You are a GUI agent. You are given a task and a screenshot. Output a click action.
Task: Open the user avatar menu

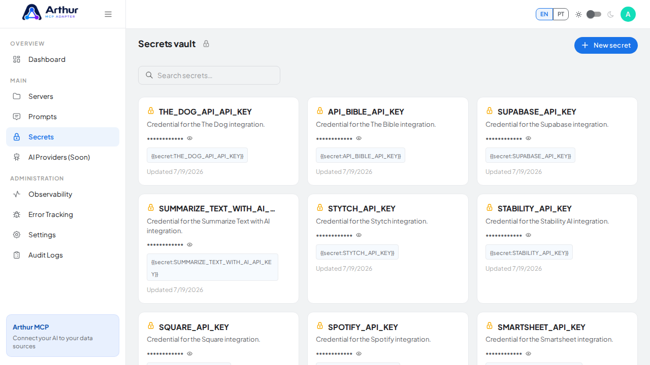point(628,14)
